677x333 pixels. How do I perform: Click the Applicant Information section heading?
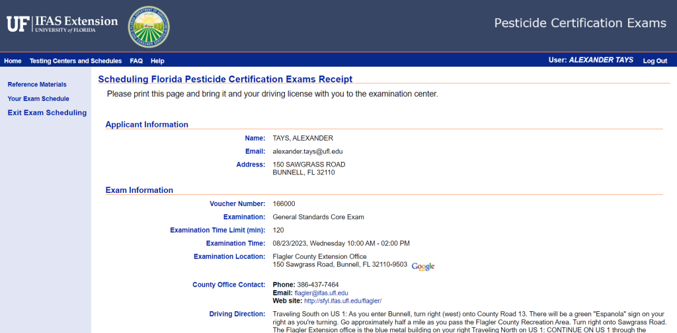[147, 124]
